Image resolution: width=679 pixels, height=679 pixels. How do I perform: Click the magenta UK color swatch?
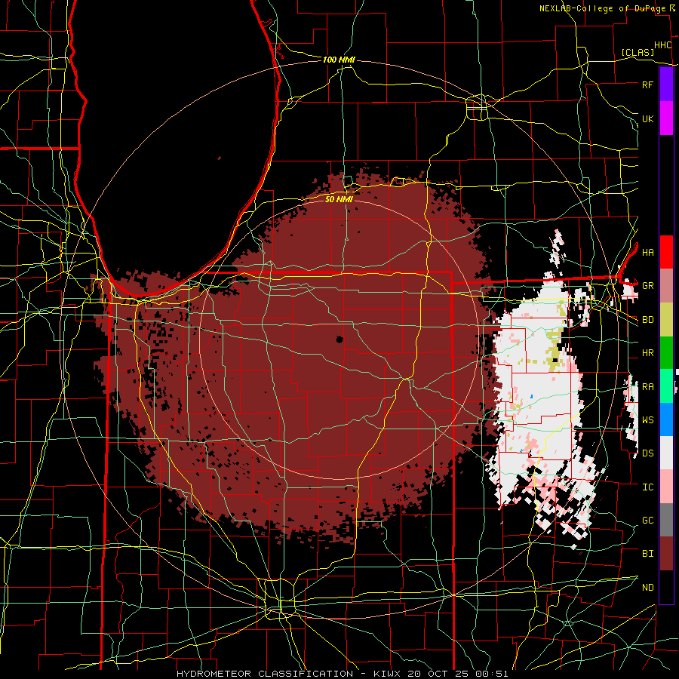point(666,118)
